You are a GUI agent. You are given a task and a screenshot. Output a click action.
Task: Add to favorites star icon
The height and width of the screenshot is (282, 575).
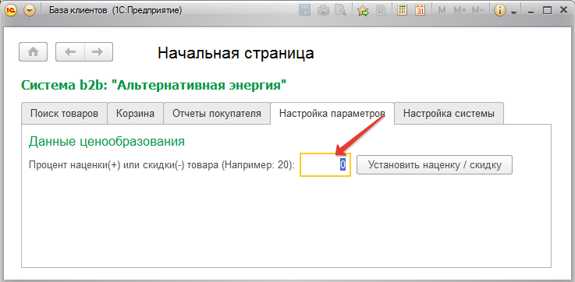point(363,11)
